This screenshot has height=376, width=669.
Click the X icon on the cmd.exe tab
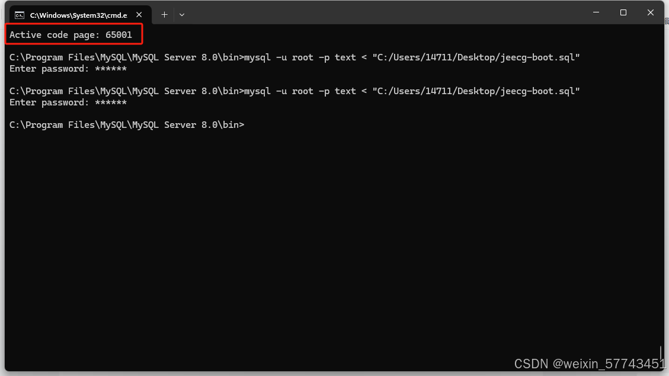click(x=140, y=14)
